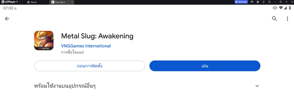Expand the "พร้อมใช้งานบนอุปกรณ์อื่นๆ" chevron
The height and width of the screenshot is (105, 294).
click(x=257, y=86)
